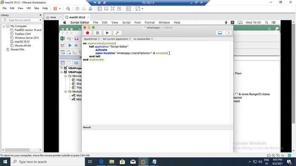Image resolution: width=296 pixels, height=166 pixels.
Task: Open the Library search dropdown arrow
Action: [x=40, y=20]
